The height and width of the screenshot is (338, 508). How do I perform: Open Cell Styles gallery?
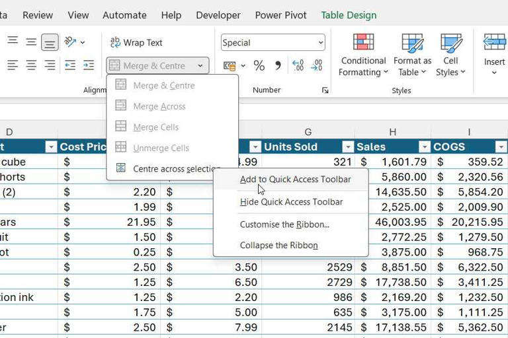point(450,54)
